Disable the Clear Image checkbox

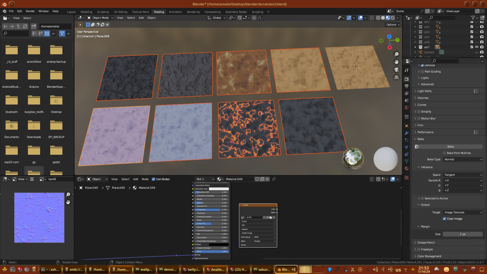(x=444, y=219)
